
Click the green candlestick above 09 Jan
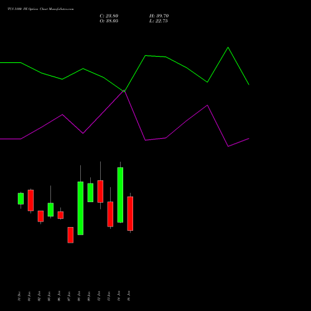90,193
